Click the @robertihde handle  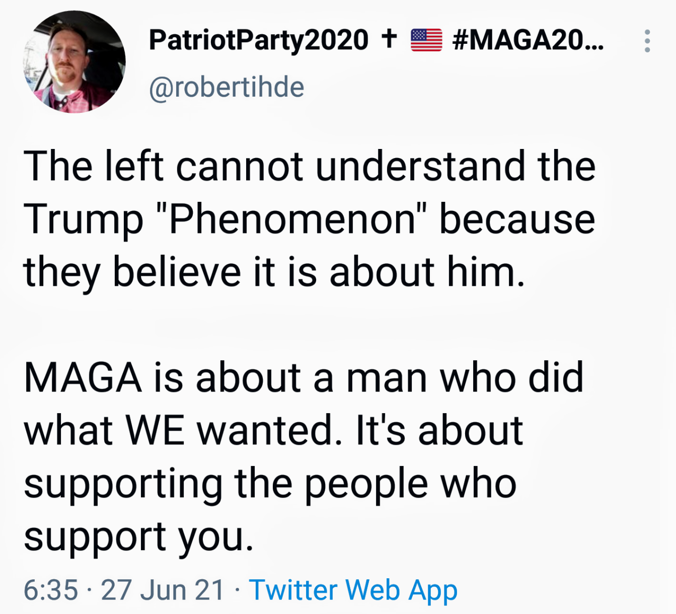(x=227, y=88)
